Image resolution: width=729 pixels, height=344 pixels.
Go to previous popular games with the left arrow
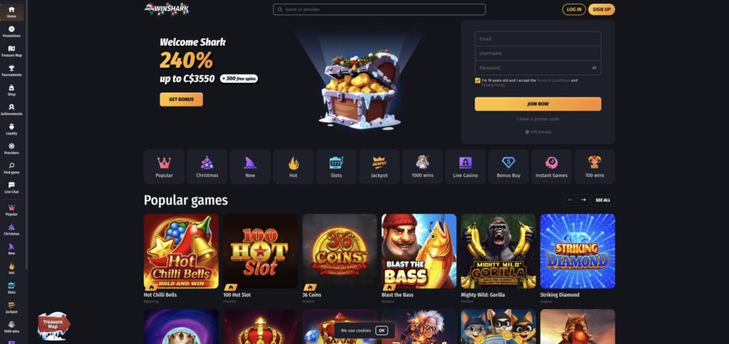coord(570,200)
